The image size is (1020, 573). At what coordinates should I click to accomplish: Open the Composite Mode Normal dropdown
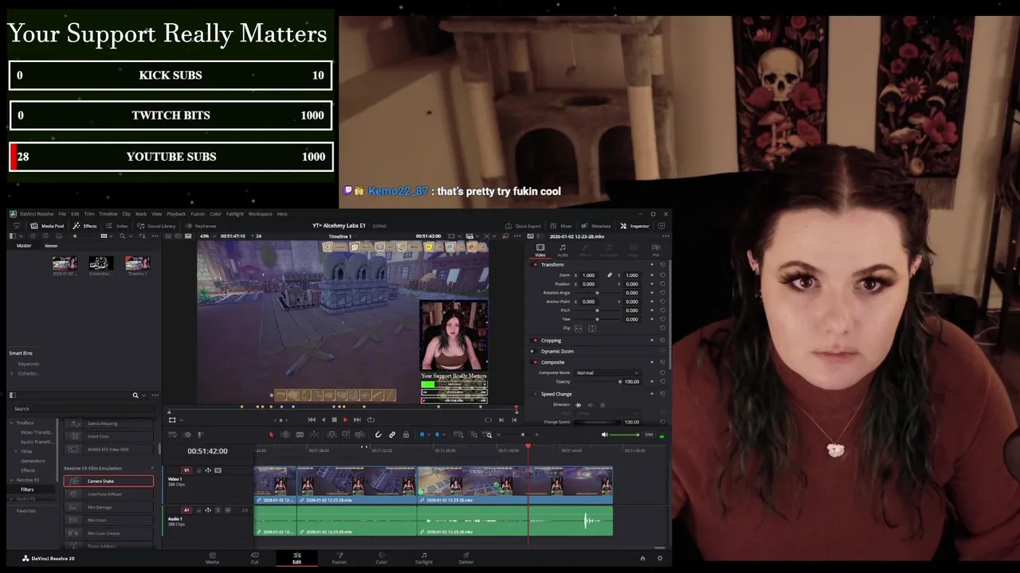pyautogui.click(x=607, y=372)
